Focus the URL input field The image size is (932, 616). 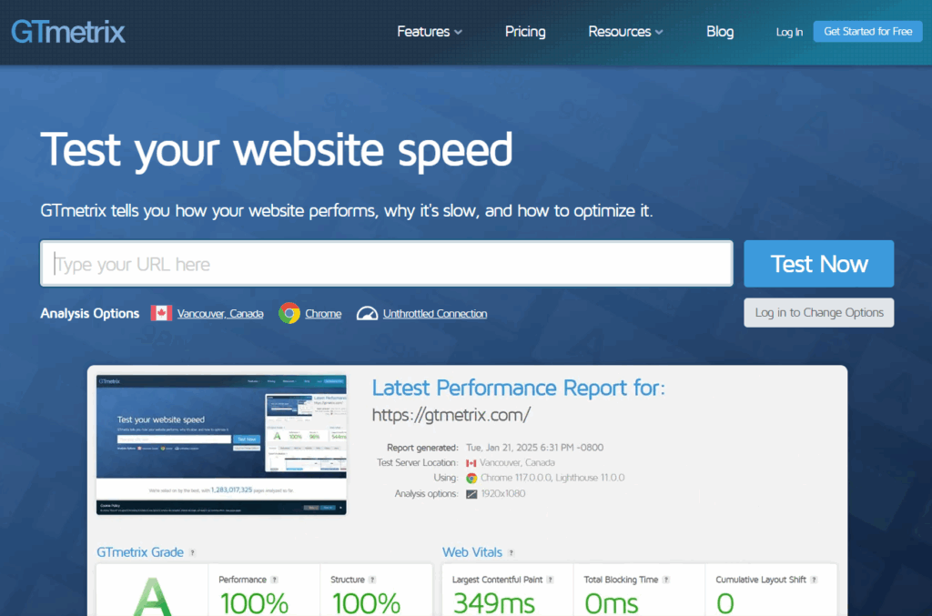(386, 264)
